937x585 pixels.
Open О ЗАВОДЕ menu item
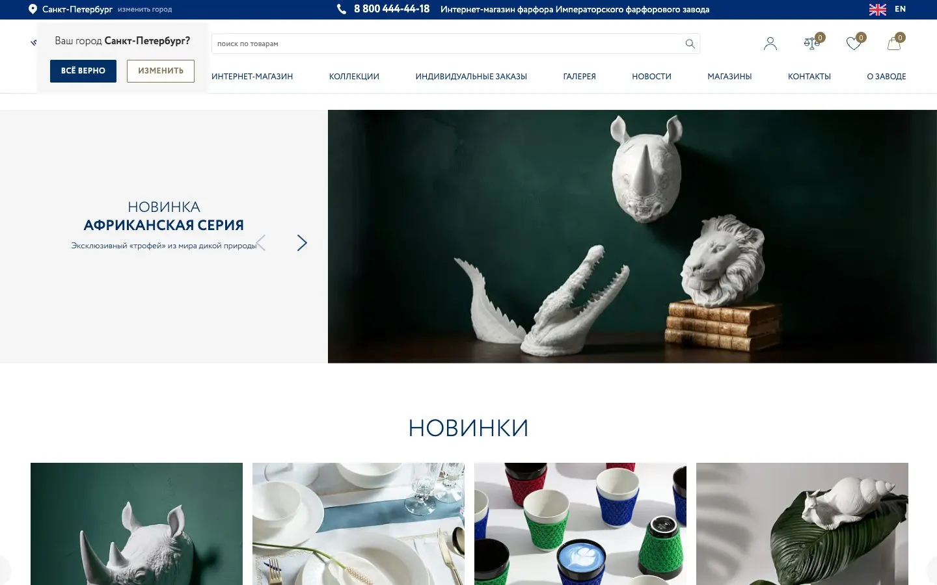point(886,77)
